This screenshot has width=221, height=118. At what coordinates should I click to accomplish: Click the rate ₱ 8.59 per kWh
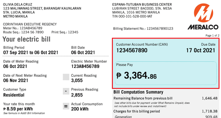(18, 109)
